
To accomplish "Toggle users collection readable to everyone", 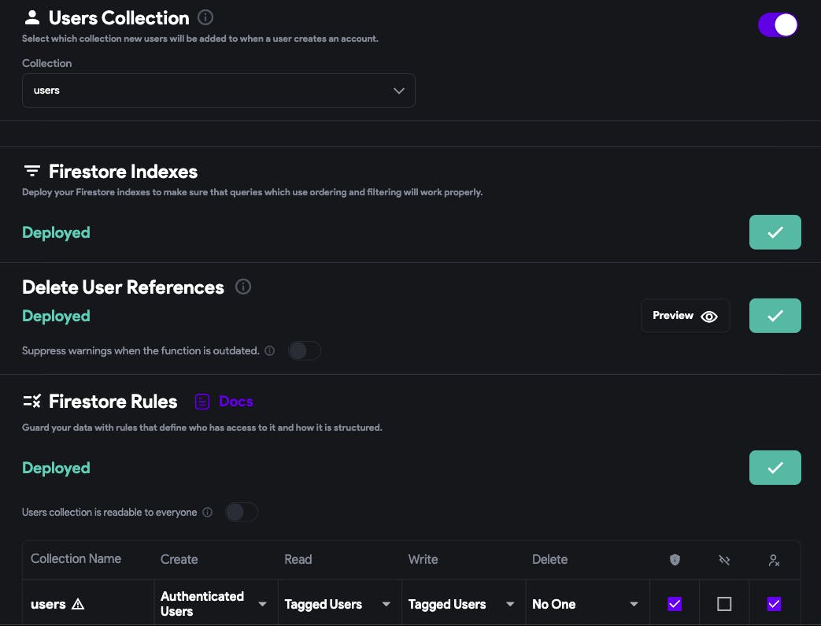I will (242, 513).
